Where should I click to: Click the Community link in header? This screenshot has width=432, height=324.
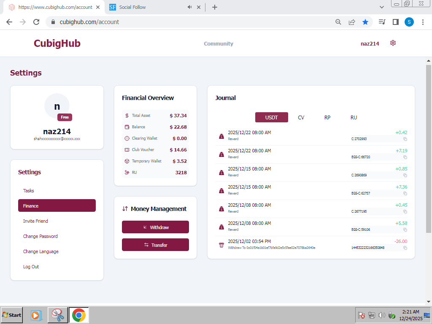click(x=219, y=44)
